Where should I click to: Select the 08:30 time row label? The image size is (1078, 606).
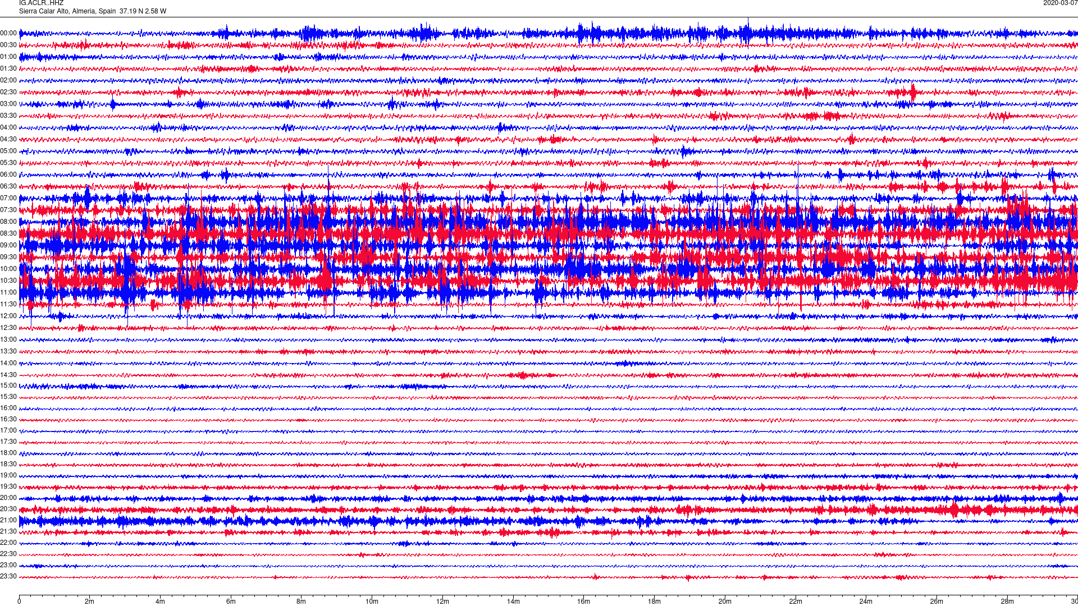(x=8, y=234)
